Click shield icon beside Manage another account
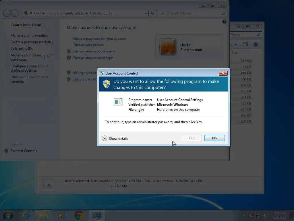 (69, 73)
